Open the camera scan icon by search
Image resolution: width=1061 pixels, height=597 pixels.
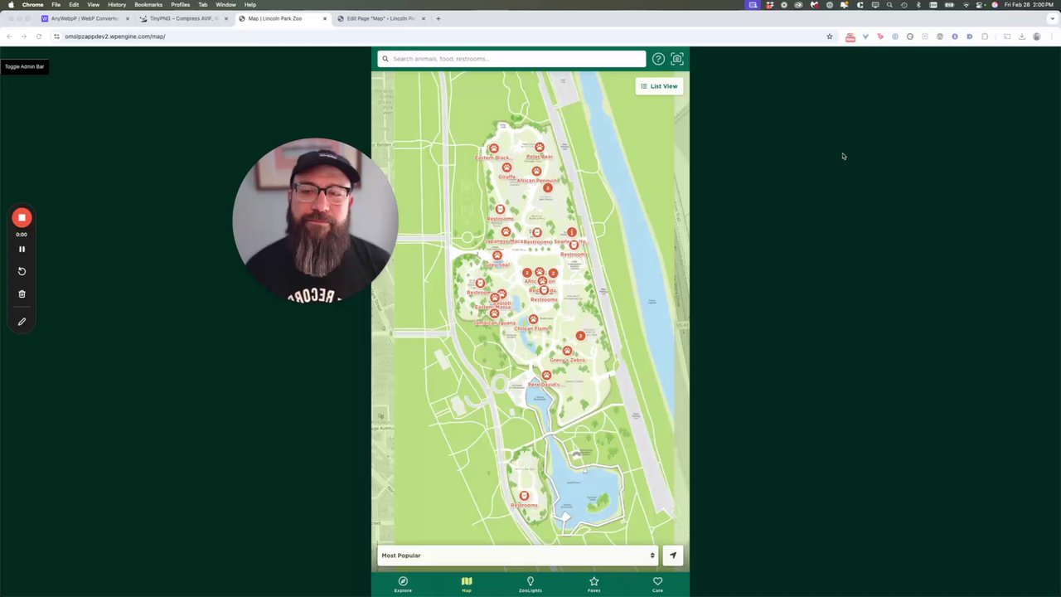677,59
